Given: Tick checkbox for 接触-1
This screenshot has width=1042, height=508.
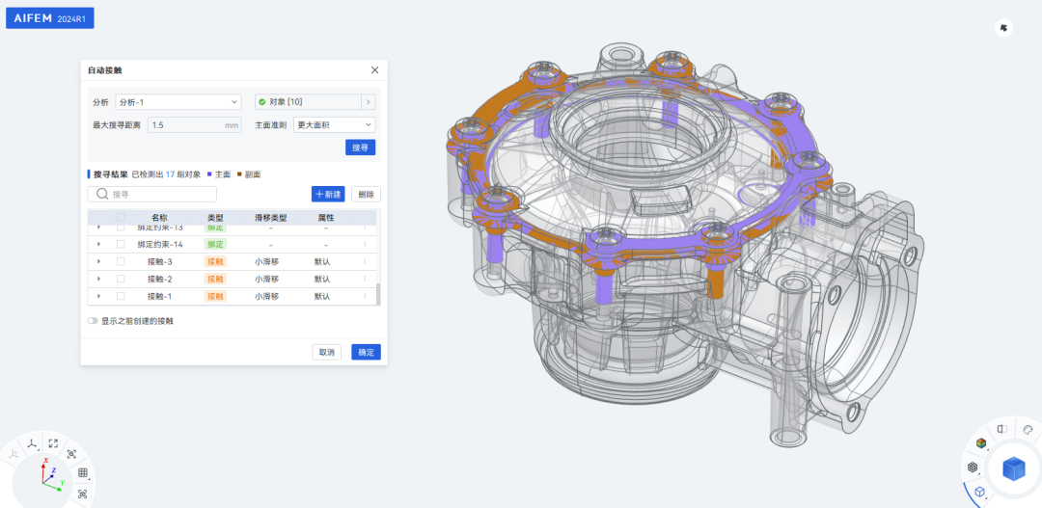Looking at the screenshot, I should tap(121, 296).
